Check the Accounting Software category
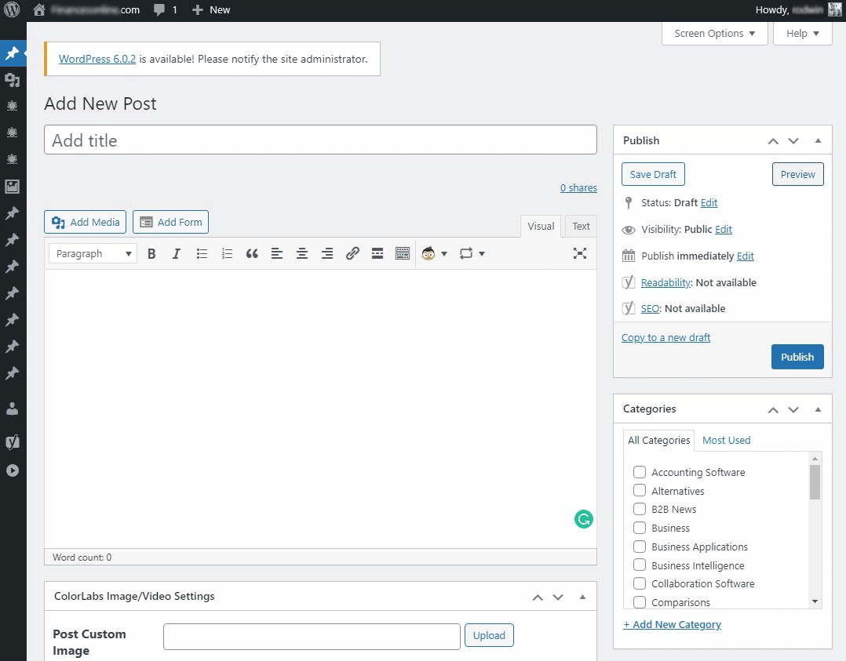This screenshot has width=846, height=661. point(640,472)
